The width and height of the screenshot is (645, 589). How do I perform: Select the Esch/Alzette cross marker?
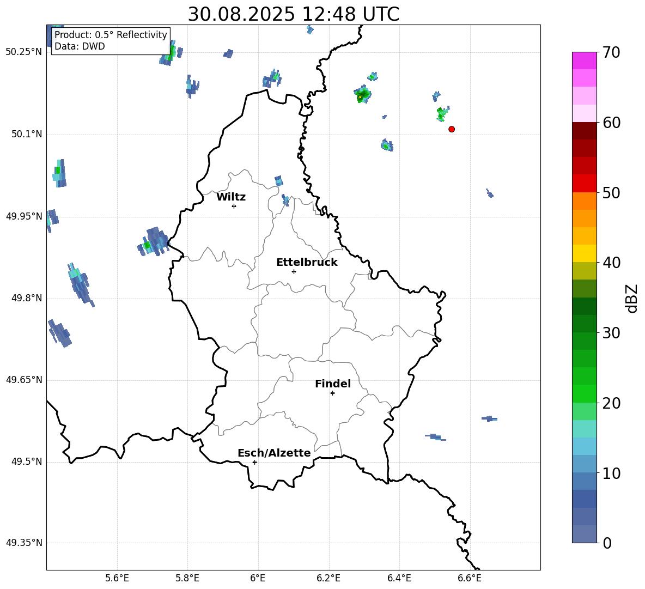254,462
